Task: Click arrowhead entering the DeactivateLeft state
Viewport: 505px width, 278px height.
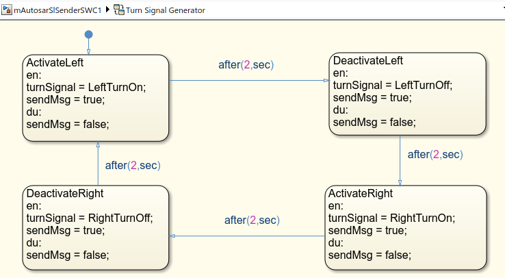Action: [x=326, y=81]
